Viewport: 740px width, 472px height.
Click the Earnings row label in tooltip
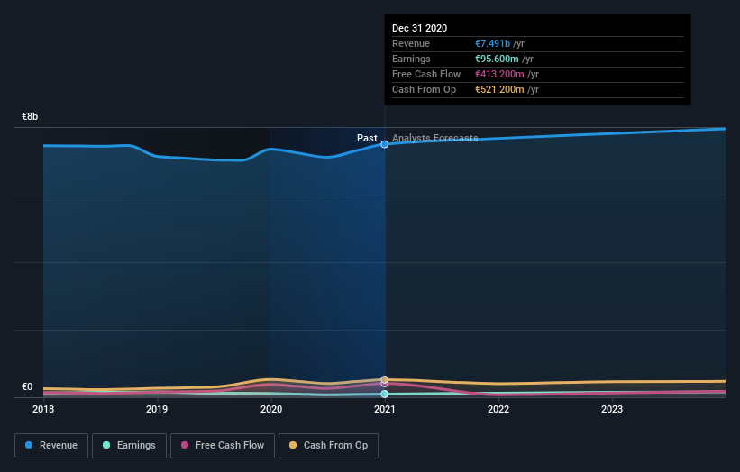tap(411, 59)
